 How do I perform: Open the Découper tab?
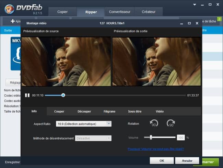tap(84, 112)
